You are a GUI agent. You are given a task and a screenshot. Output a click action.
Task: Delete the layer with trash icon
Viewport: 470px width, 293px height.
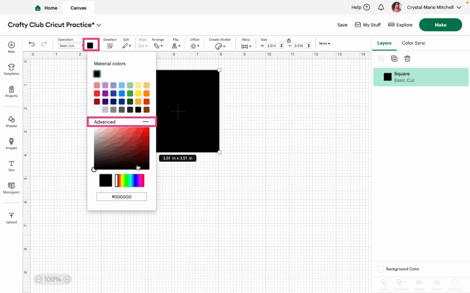(x=407, y=59)
